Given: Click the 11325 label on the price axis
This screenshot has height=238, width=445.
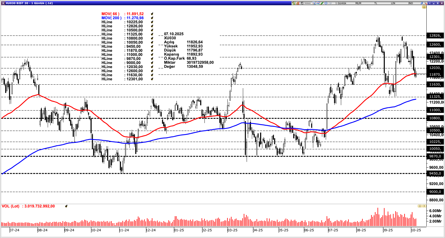Looking at the screenshot, I should [435, 97].
